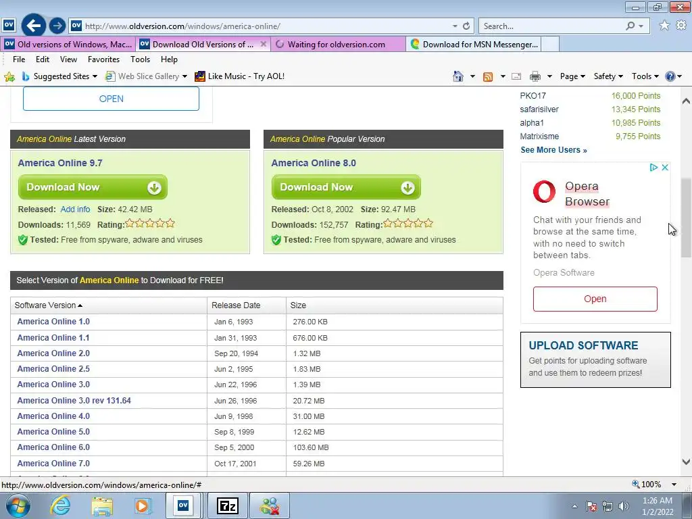Open the Page dropdown menu
Image resolution: width=692 pixels, height=519 pixels.
[572, 76]
